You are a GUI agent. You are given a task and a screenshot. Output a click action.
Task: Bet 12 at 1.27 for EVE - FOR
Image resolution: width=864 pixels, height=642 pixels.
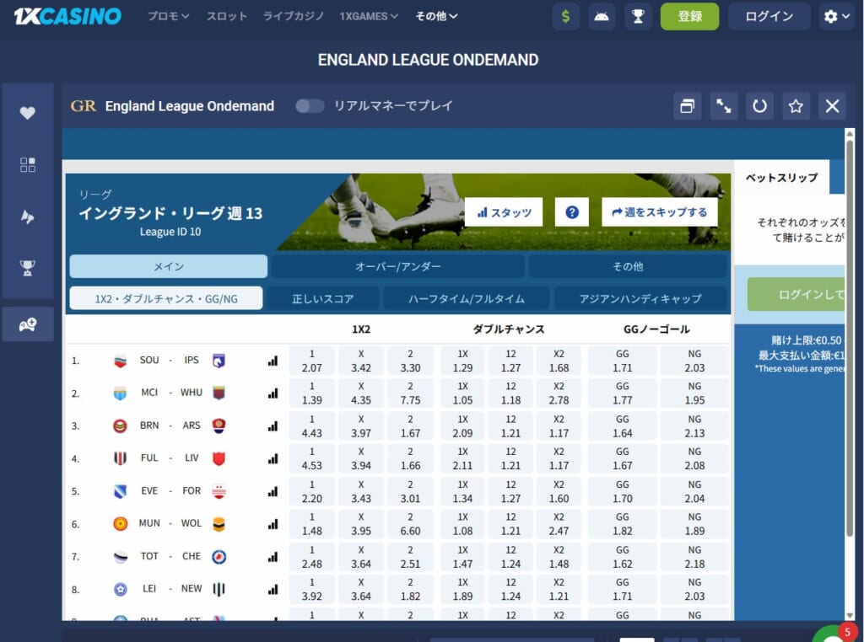tap(510, 491)
